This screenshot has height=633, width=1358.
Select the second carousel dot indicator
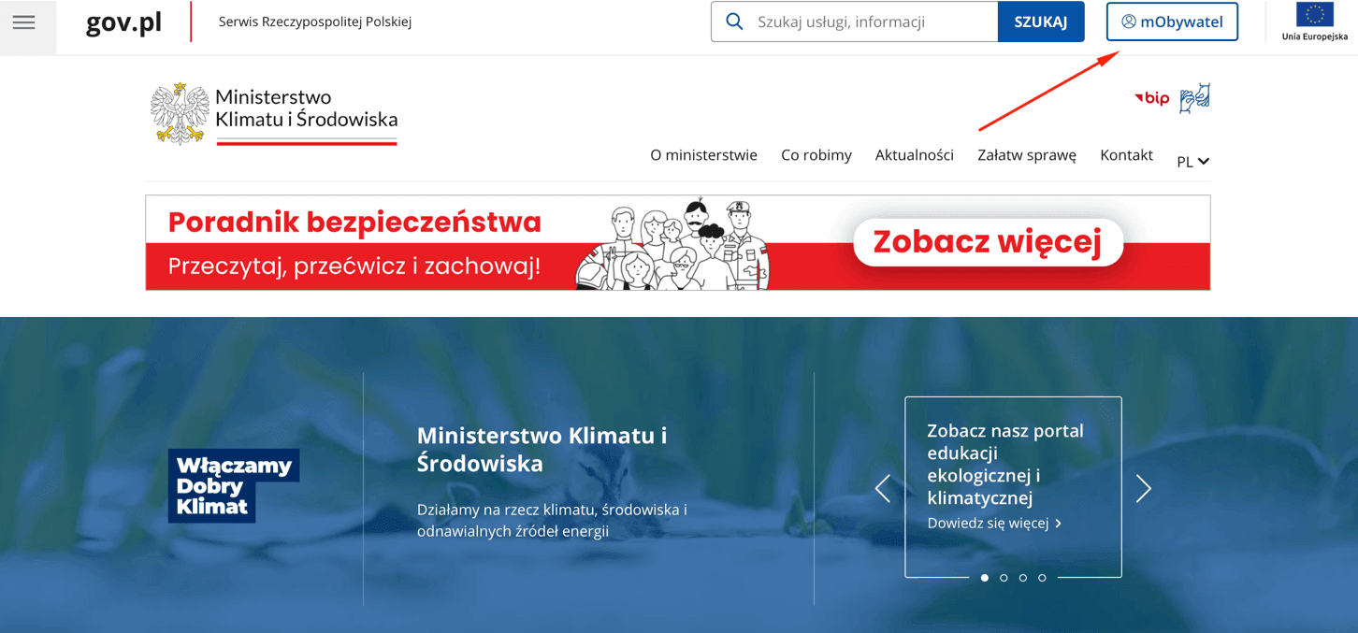tap(1004, 578)
